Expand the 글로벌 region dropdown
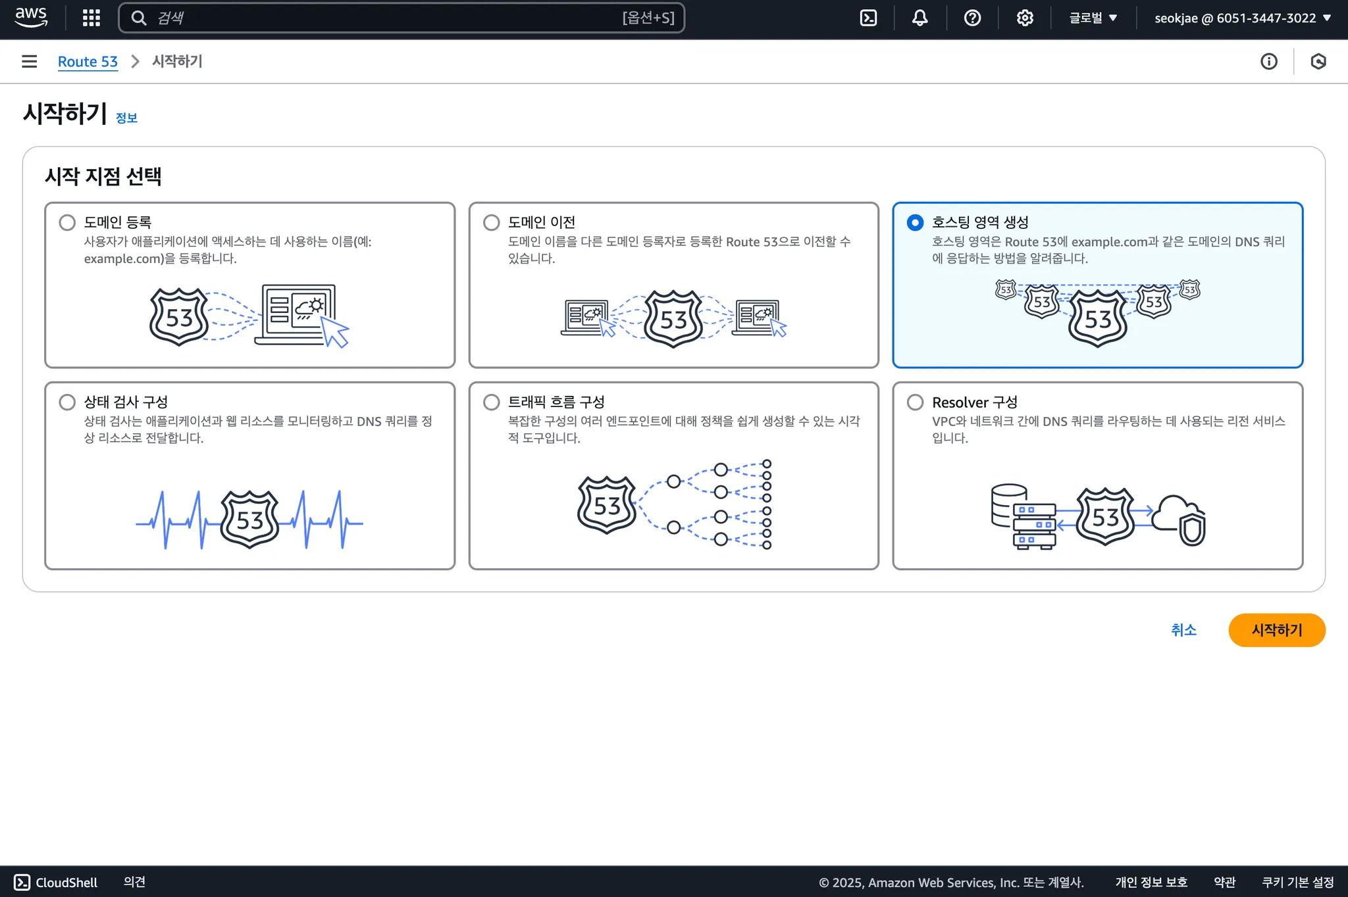 coord(1093,18)
